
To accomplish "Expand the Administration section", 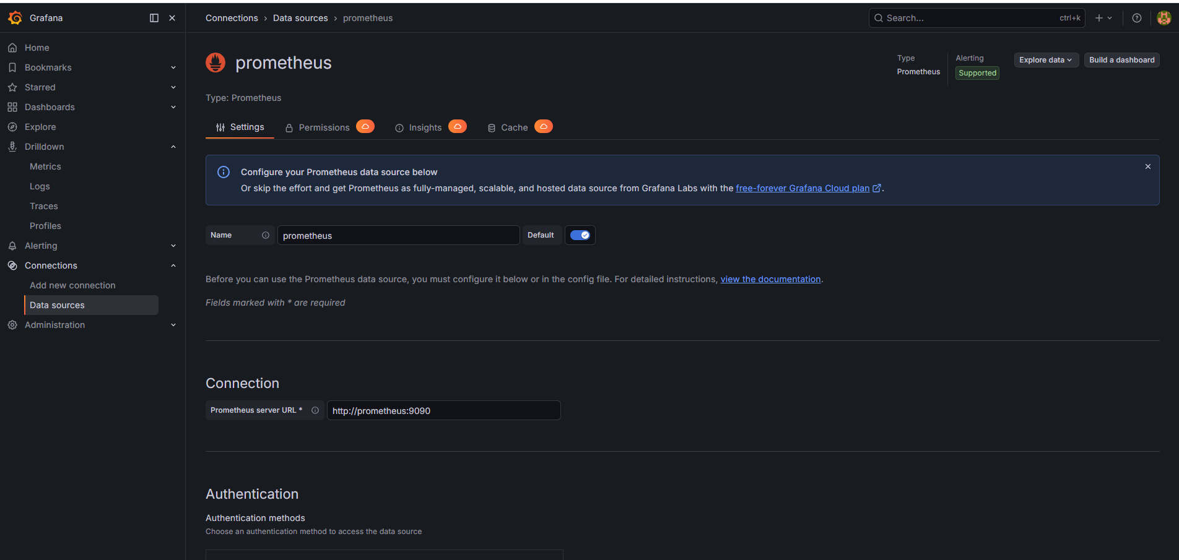I will coord(173,325).
